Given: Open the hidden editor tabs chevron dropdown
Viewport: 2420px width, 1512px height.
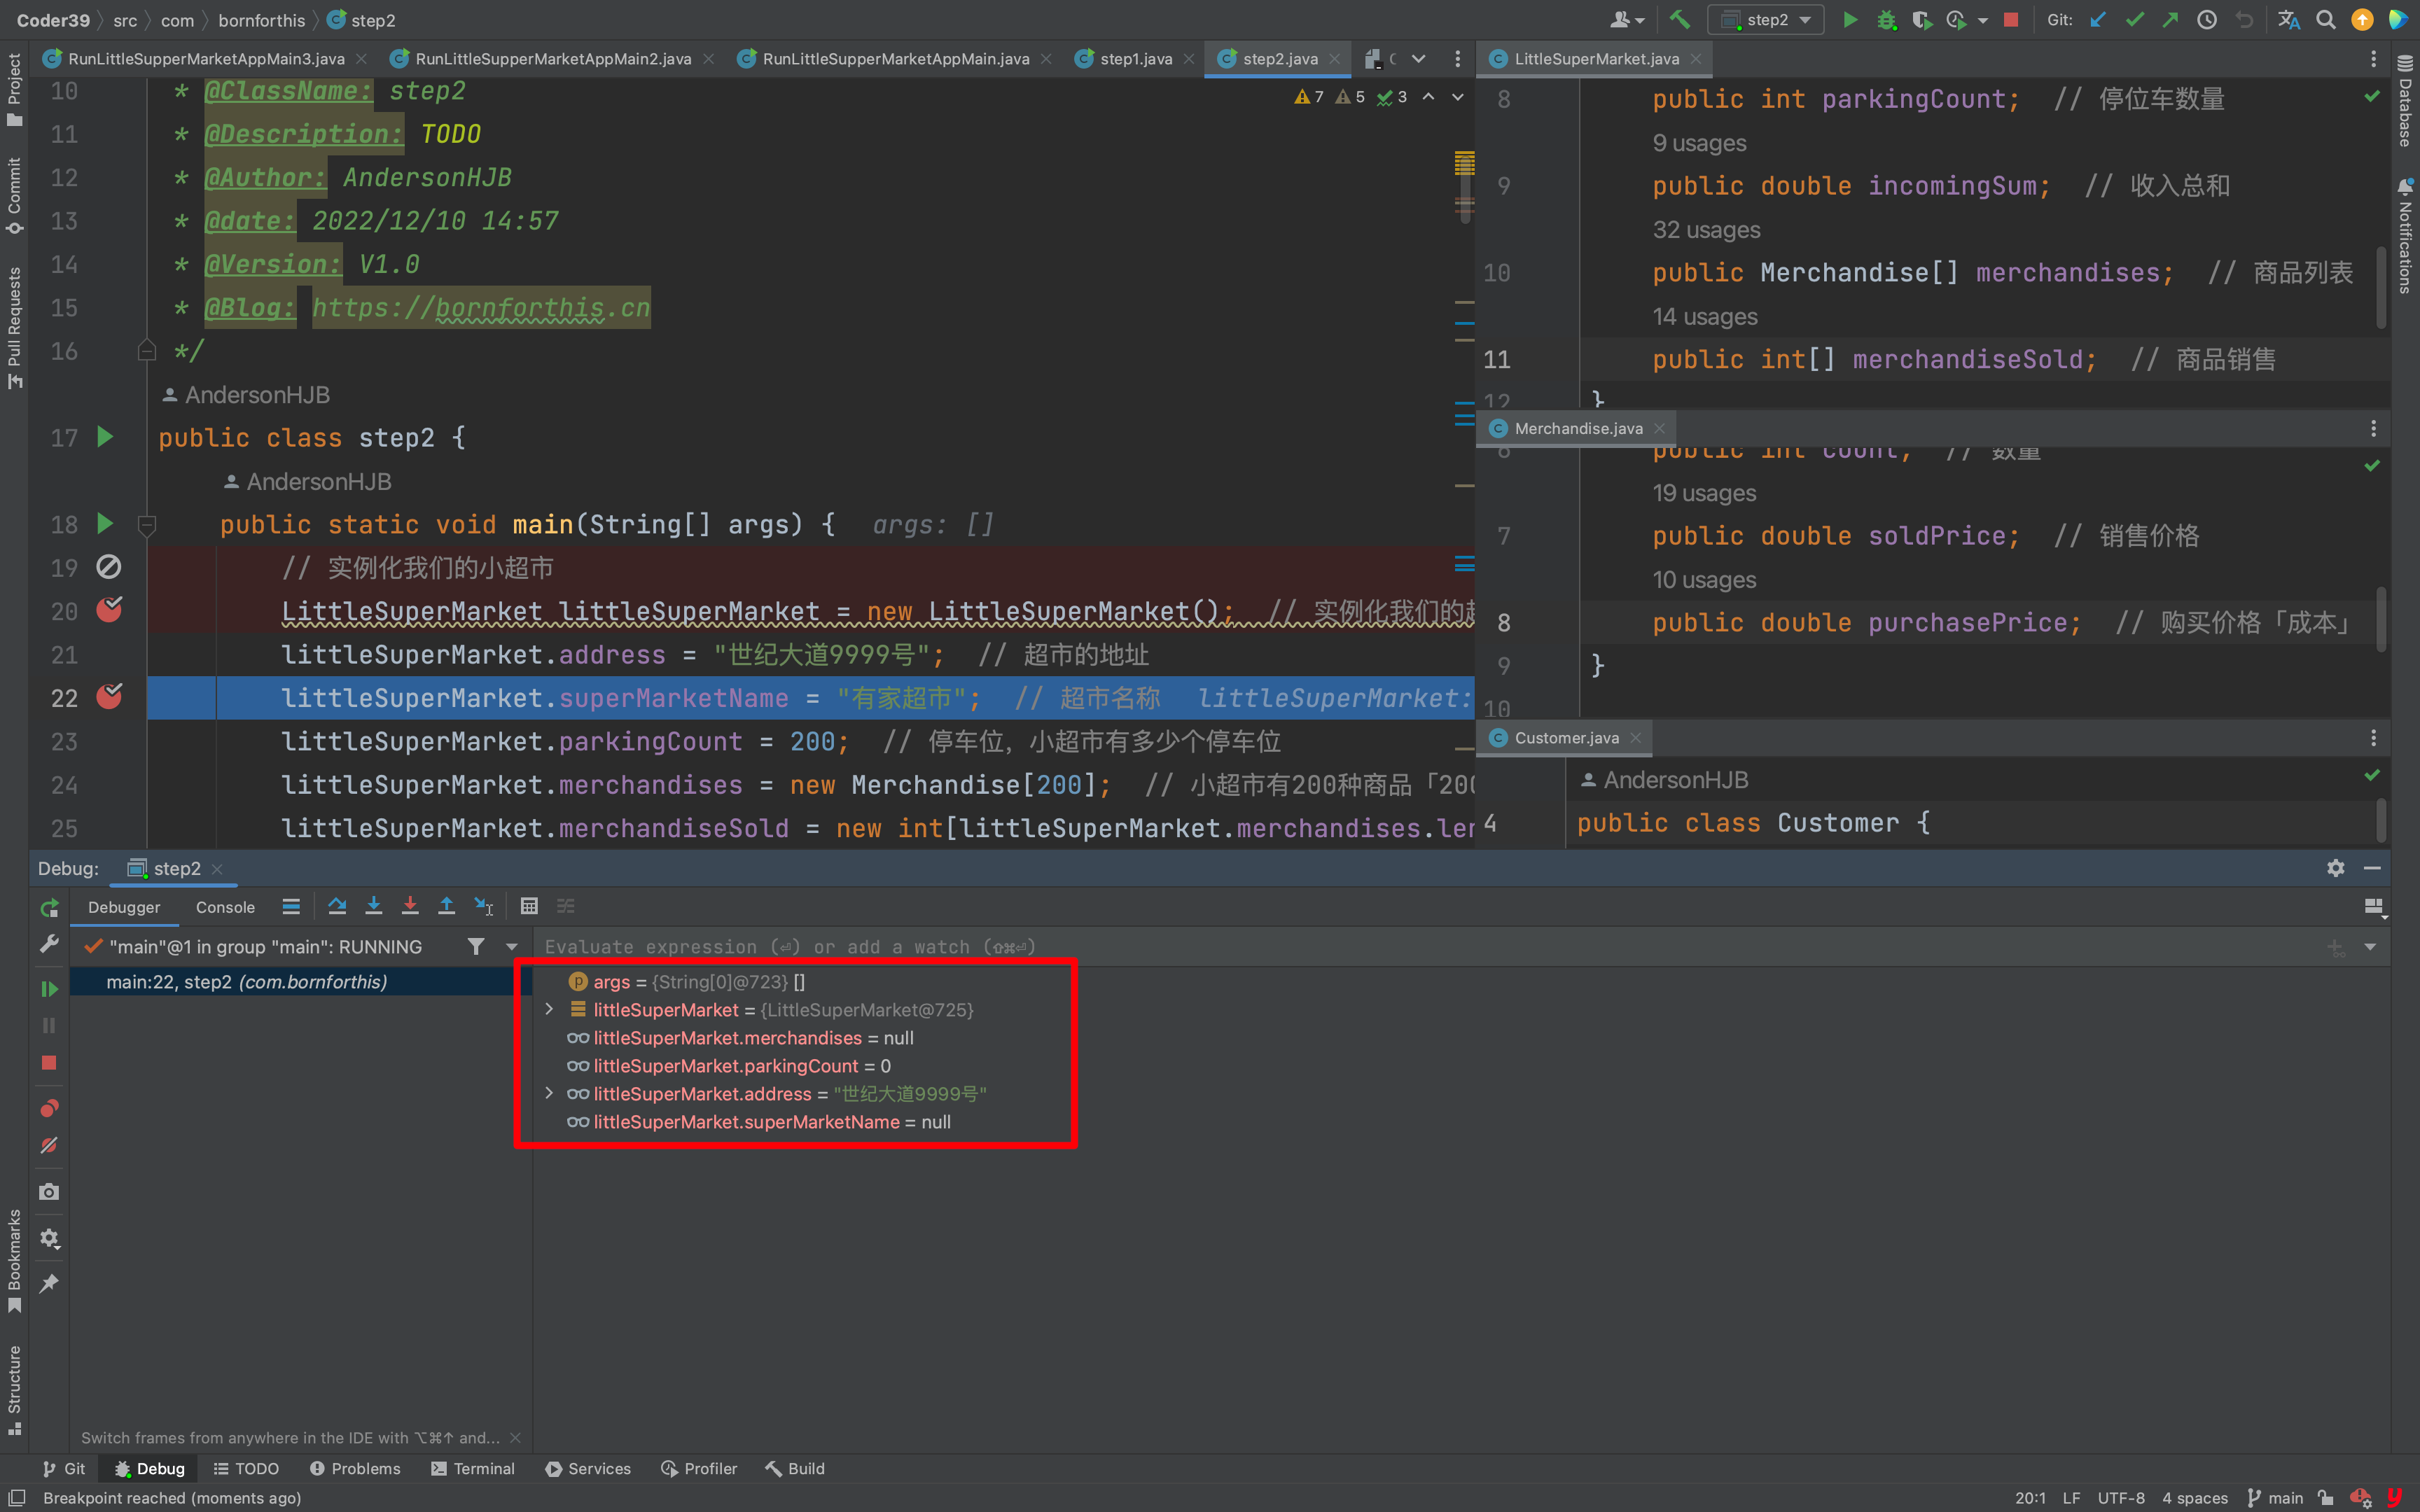Looking at the screenshot, I should [1419, 59].
